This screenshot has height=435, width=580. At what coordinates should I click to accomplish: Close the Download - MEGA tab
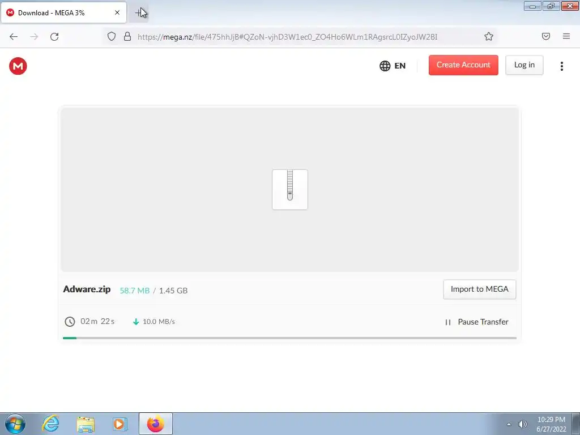(x=117, y=12)
